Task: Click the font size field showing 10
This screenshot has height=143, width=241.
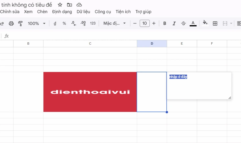Action: (145, 23)
